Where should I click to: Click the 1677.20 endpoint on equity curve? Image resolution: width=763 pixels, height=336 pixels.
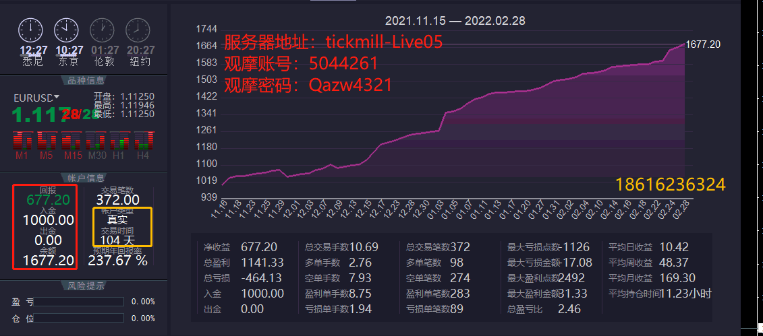coord(683,44)
